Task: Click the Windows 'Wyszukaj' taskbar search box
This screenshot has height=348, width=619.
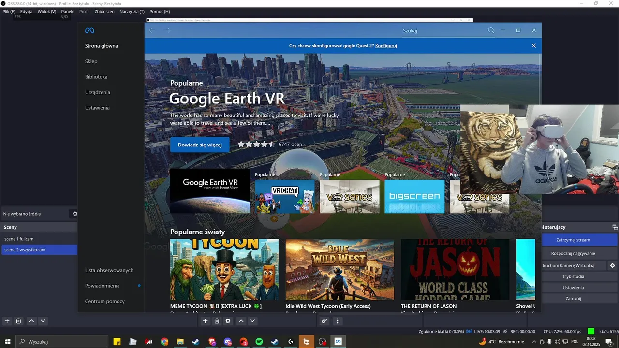Action: tap(62, 342)
